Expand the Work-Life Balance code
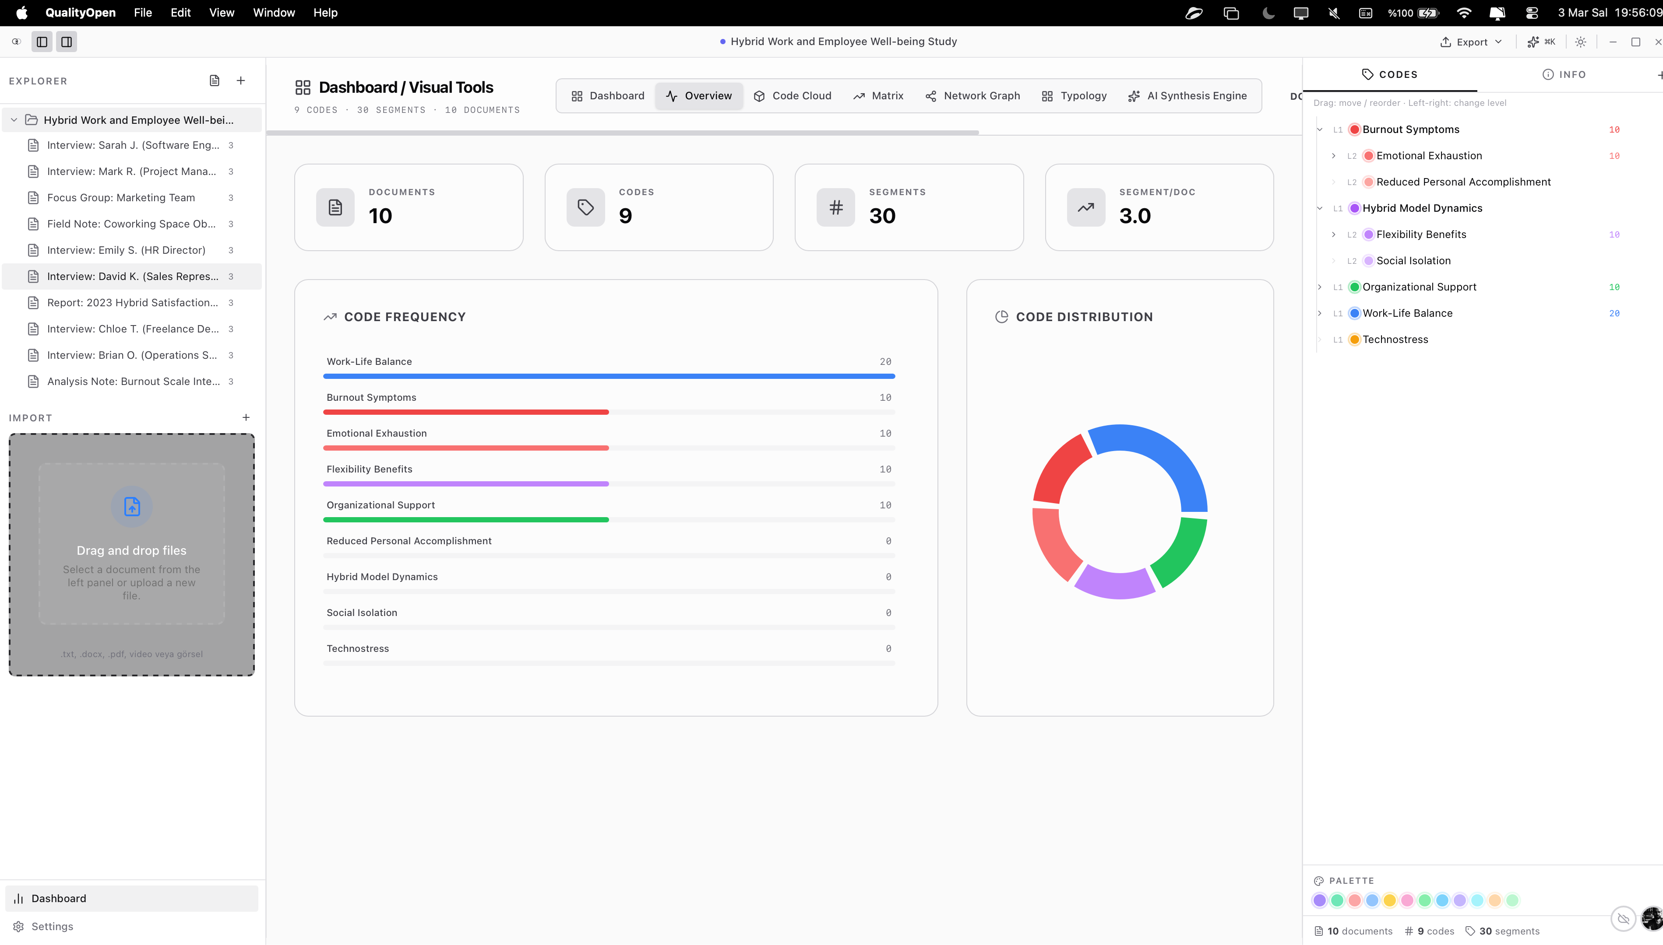The image size is (1663, 945). click(x=1319, y=314)
